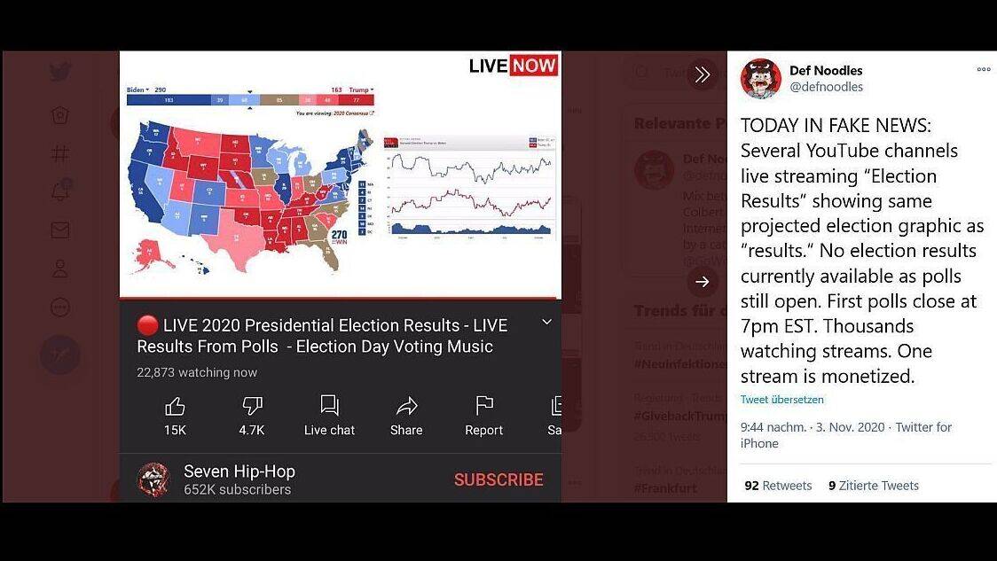Open the Notifications bell icon

pos(60,191)
